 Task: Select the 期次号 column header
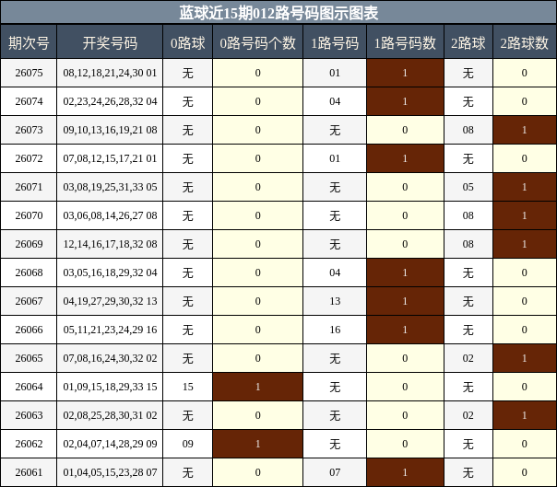coord(29,43)
